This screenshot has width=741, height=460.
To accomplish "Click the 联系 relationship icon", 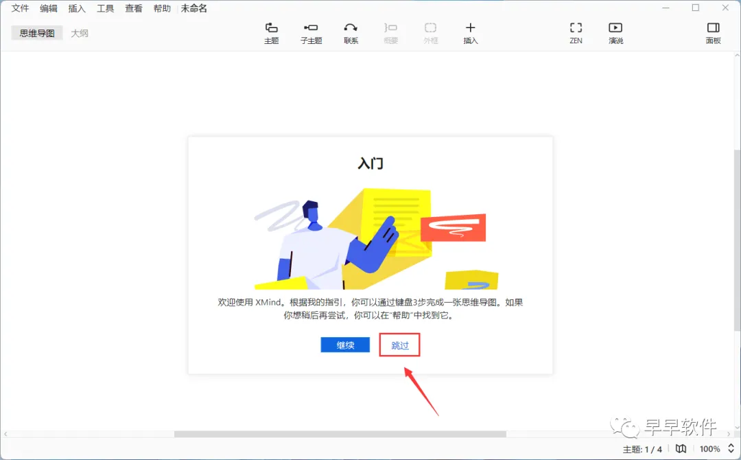I will tap(351, 33).
